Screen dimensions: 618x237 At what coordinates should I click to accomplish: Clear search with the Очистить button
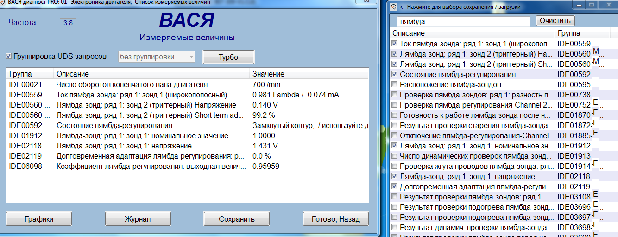555,21
